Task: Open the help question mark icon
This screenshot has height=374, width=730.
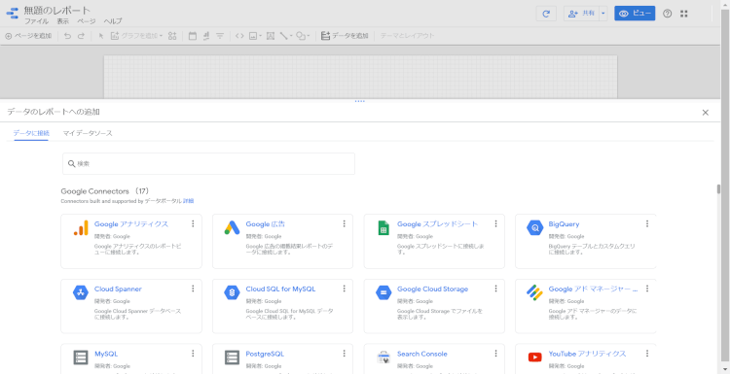Action: 667,14
